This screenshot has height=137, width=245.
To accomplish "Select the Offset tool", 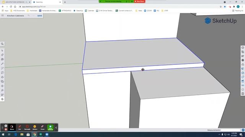I will click(2, 81).
